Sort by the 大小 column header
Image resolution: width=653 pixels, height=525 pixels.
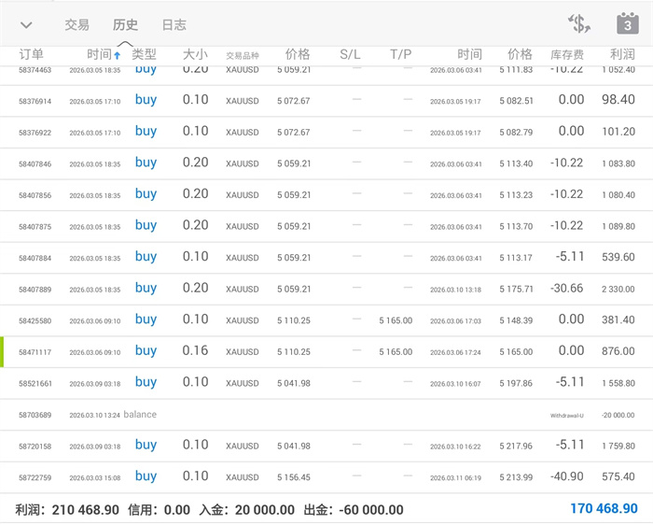tap(195, 54)
